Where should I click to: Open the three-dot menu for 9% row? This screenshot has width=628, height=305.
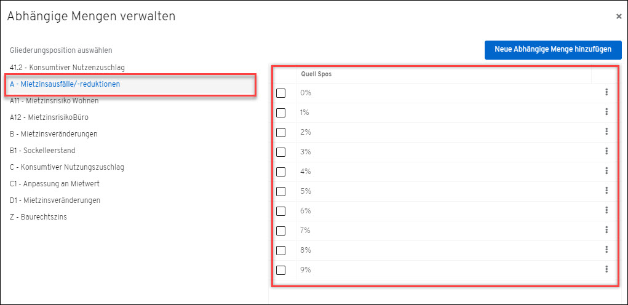(606, 269)
